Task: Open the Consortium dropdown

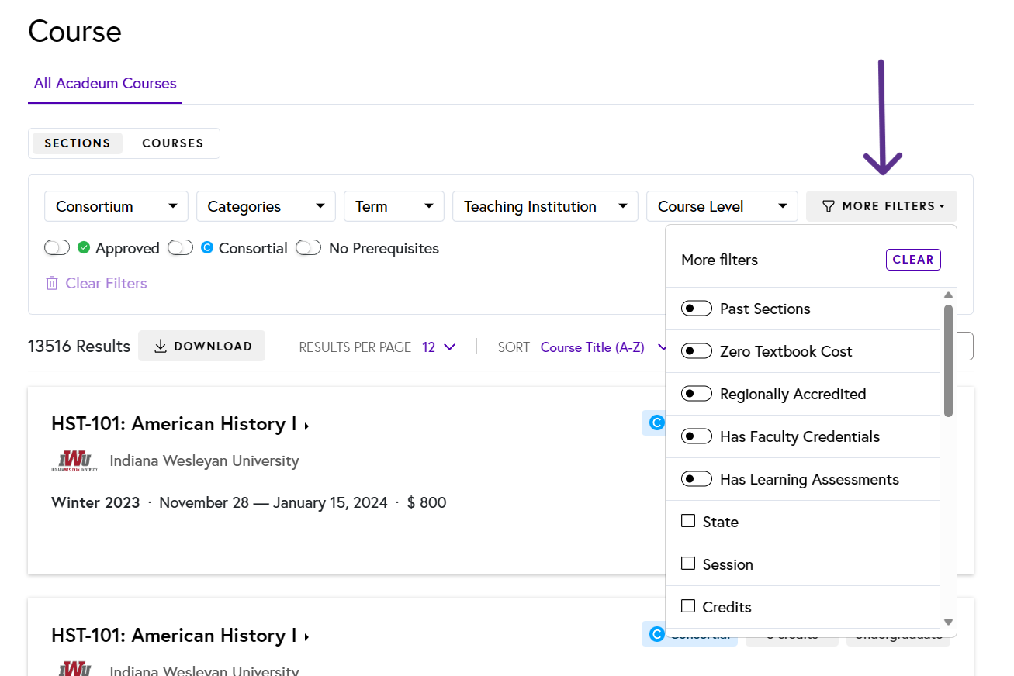Action: 116,206
